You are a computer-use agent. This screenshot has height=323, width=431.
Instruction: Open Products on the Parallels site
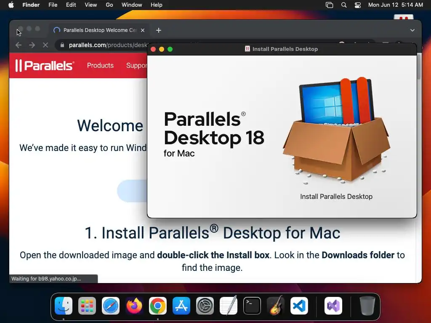(100, 65)
